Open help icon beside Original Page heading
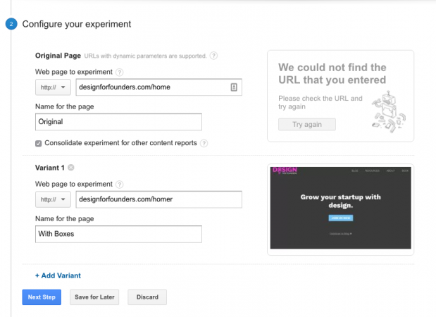This screenshot has width=436, height=317. pyautogui.click(x=213, y=56)
